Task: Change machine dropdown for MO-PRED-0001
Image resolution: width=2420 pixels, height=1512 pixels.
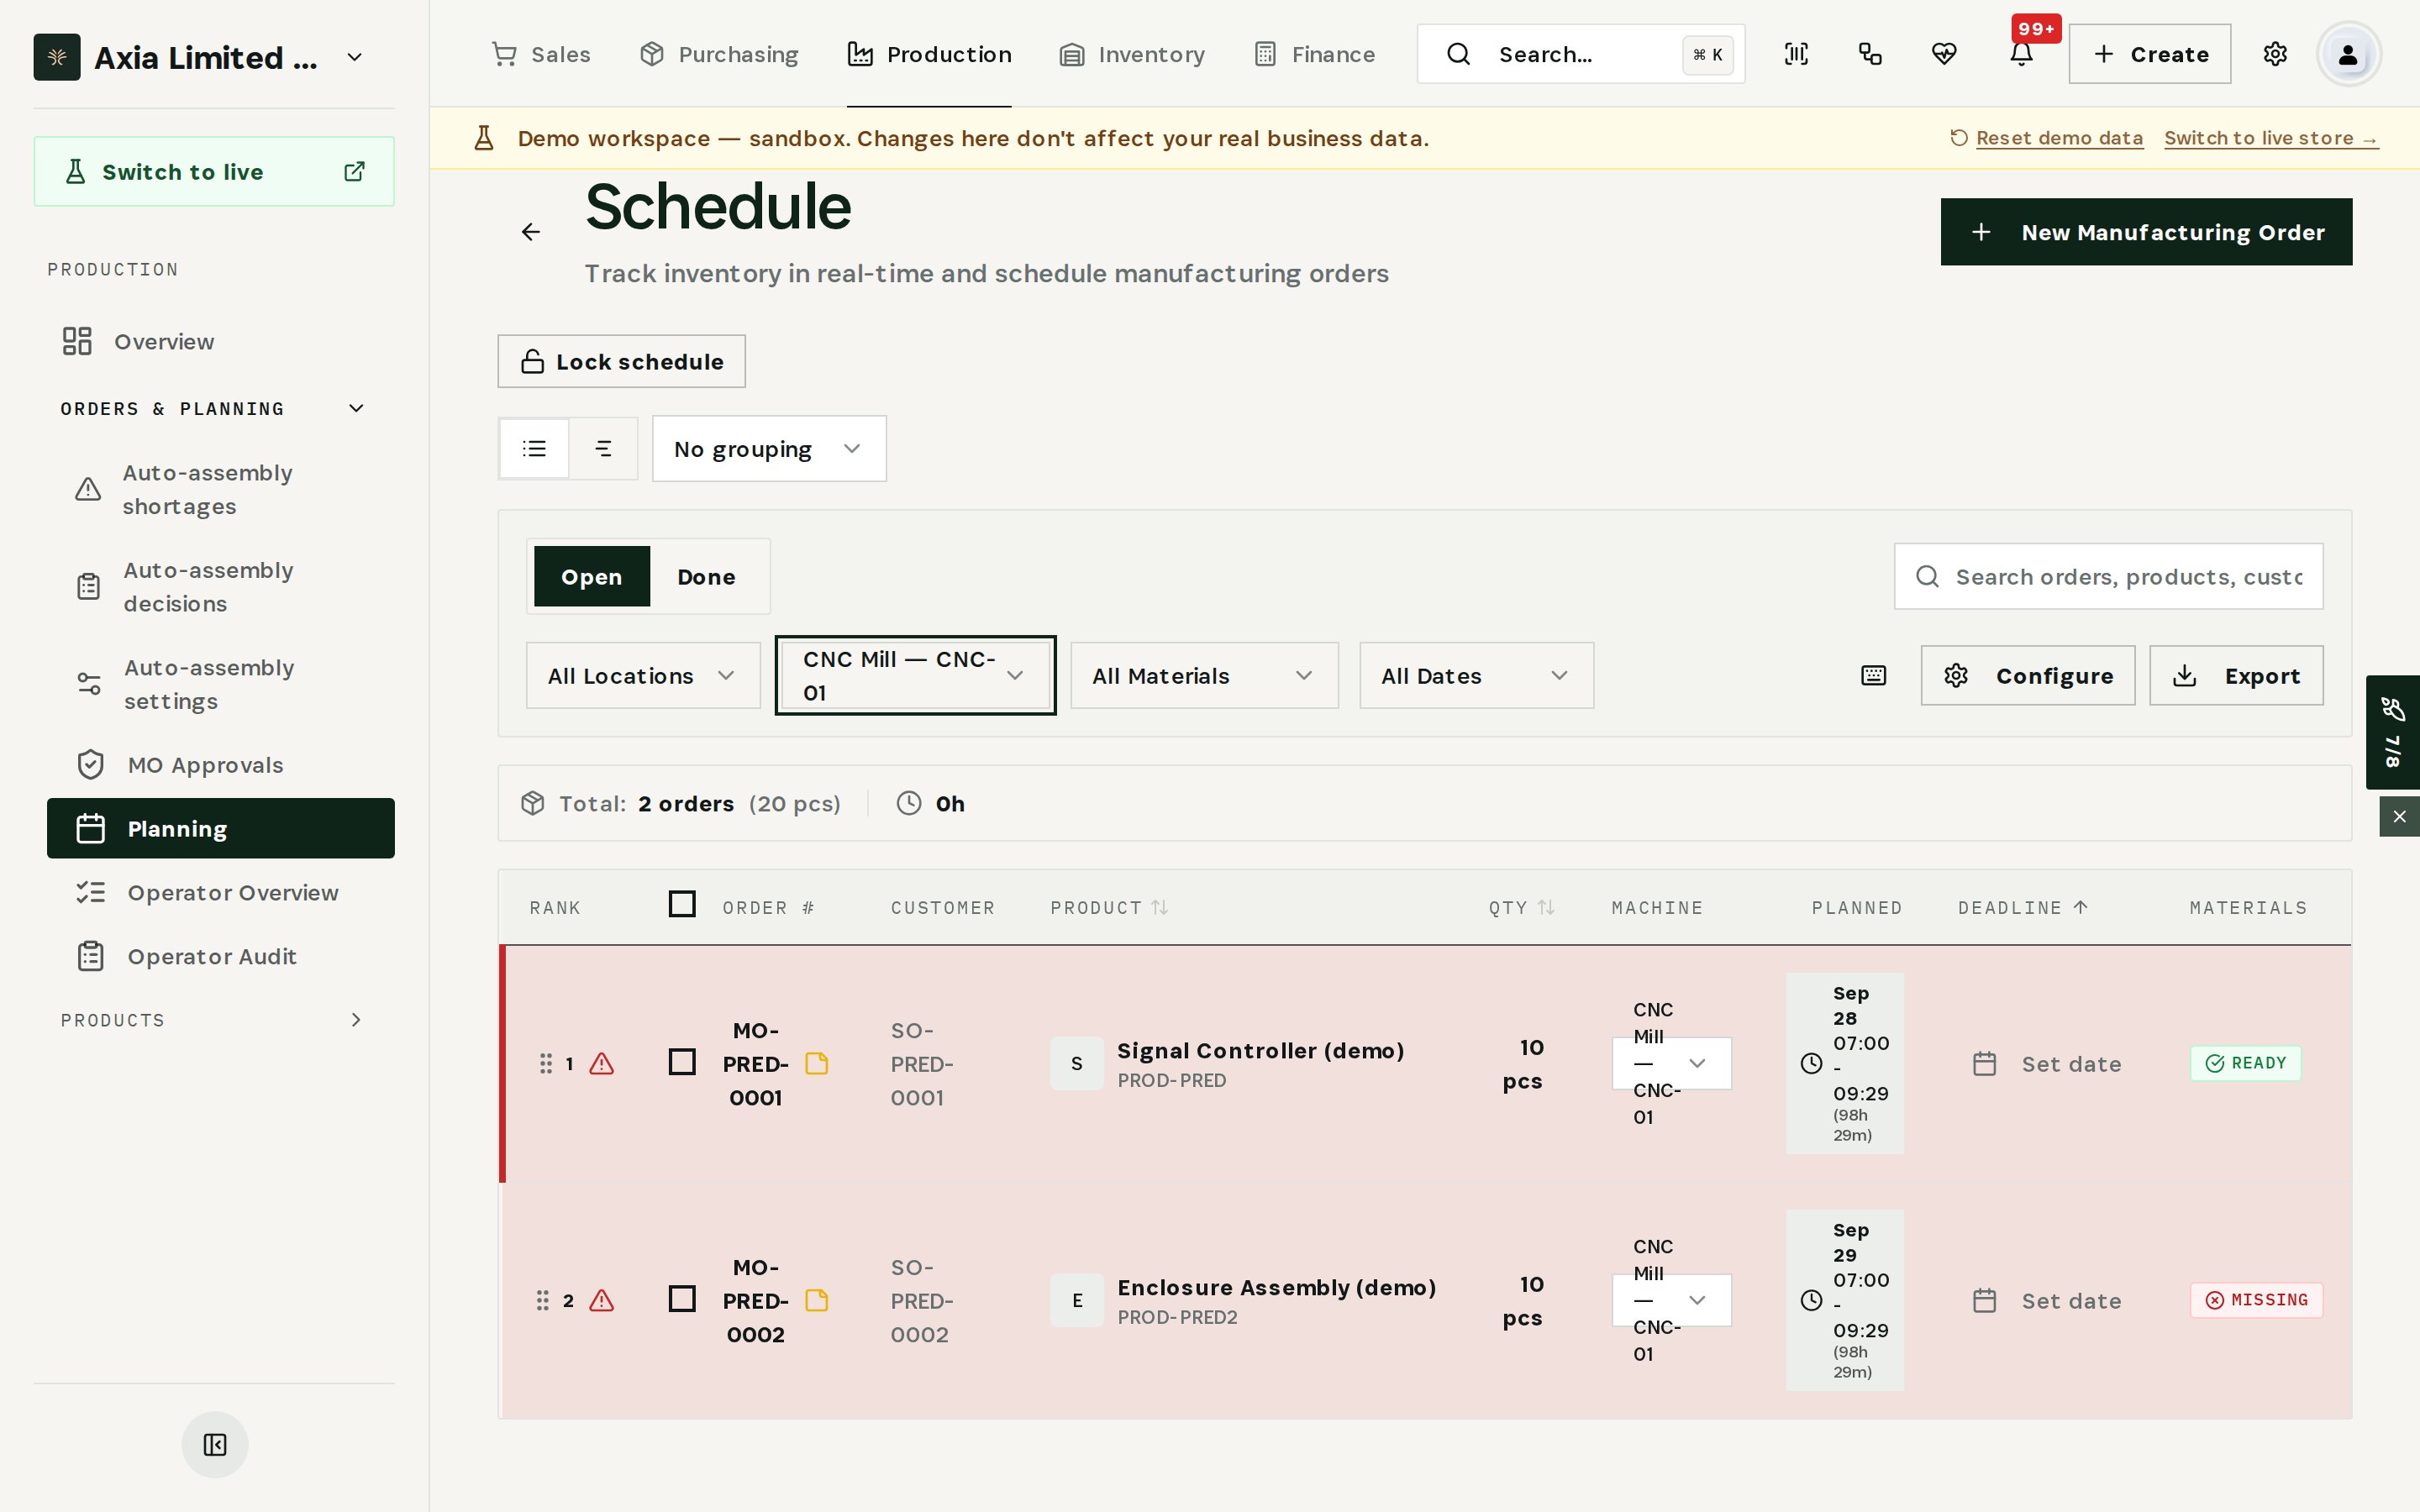Action: point(1671,1064)
